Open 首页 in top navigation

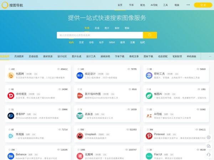click(x=120, y=5)
